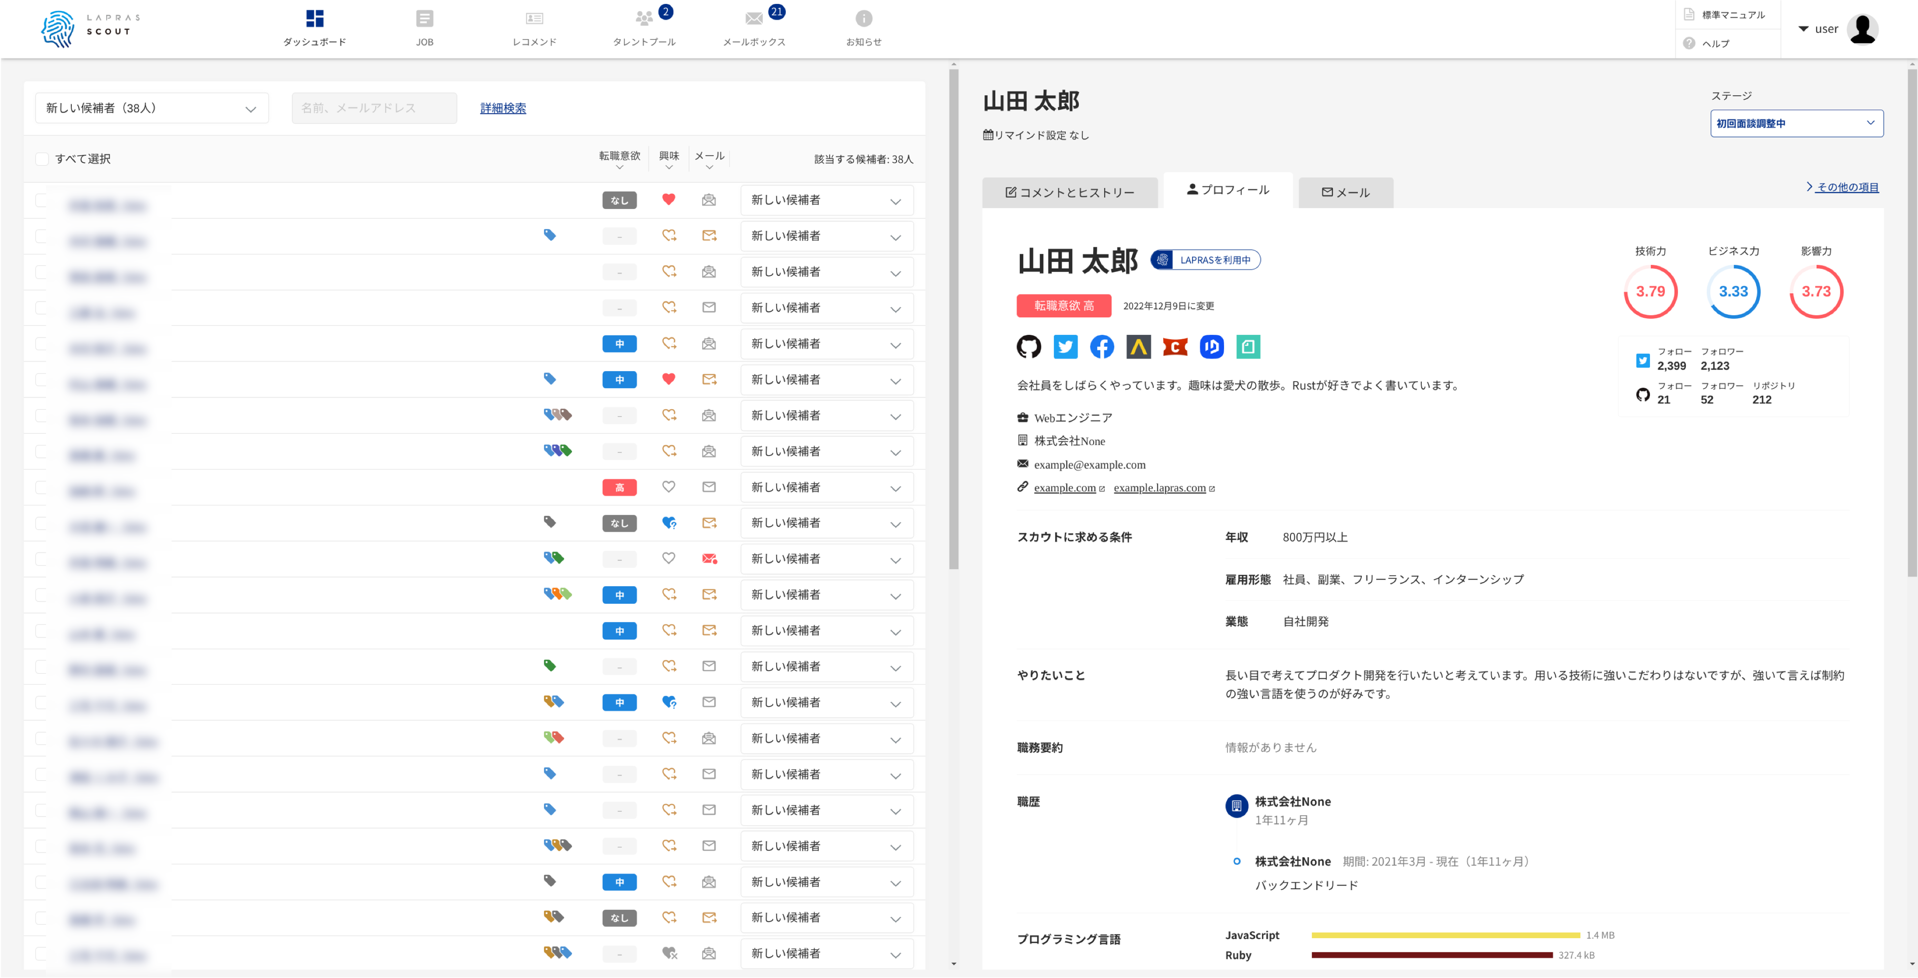Check the すべて選択 checkbox
This screenshot has height=978, width=1918.
[42, 159]
